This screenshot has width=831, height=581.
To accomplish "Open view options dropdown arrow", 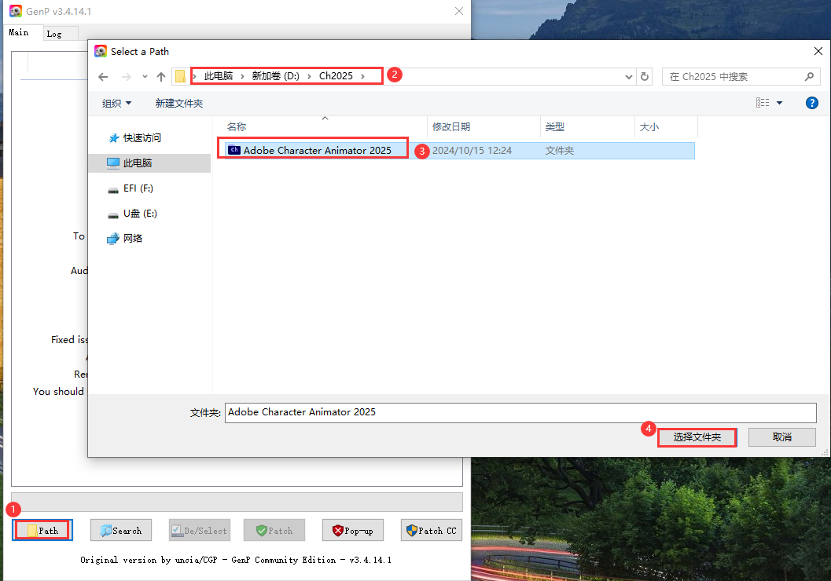I will pyautogui.click(x=780, y=103).
